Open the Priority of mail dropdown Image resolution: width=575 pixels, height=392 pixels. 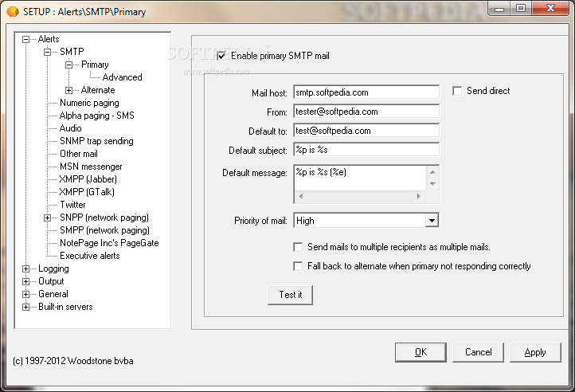432,221
